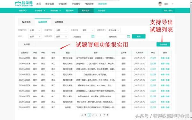This screenshot has height=120, width=192.
Task: Open 学情分析 in top navigation
Action: tap(63, 4)
